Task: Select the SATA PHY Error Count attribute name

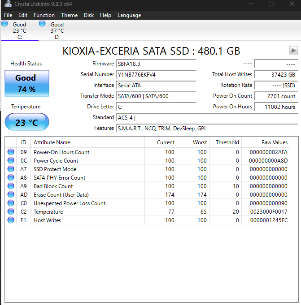Action: point(59,178)
